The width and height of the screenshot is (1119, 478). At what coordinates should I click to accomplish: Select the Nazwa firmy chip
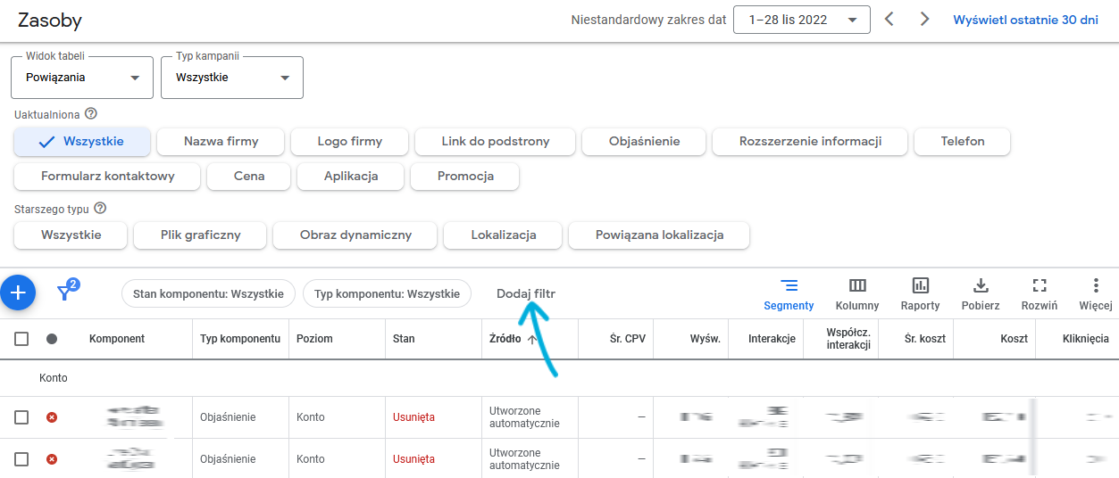[x=221, y=141]
